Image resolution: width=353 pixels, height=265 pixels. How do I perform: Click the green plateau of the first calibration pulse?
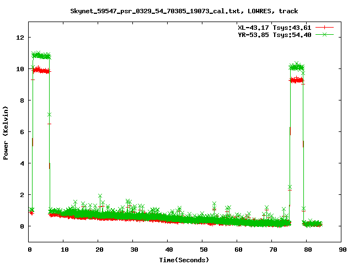pos(41,55)
